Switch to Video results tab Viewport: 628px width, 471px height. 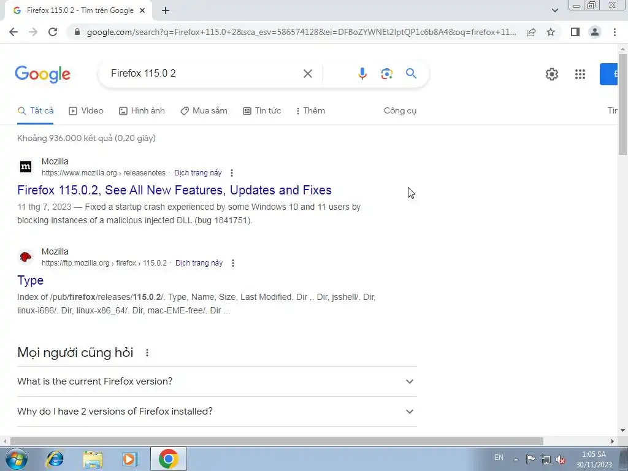coord(86,111)
